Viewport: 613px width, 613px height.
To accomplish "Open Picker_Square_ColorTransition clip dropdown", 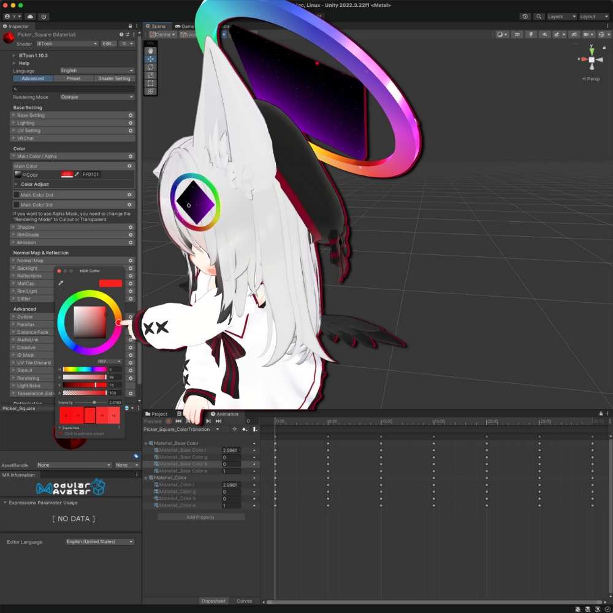I will coord(181,429).
